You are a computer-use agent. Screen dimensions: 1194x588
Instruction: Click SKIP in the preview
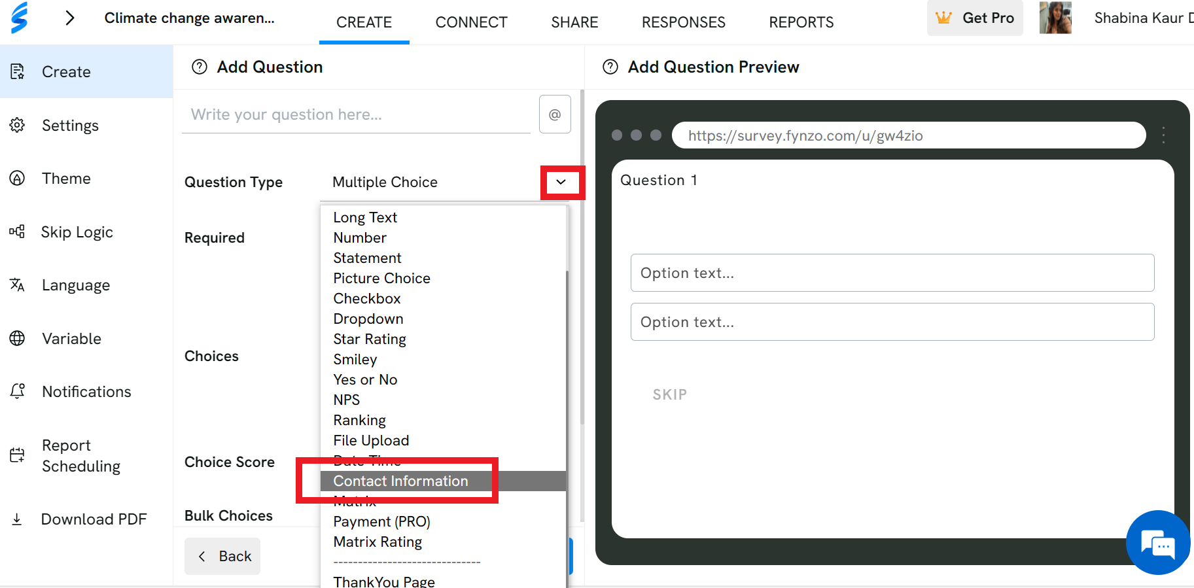click(670, 394)
